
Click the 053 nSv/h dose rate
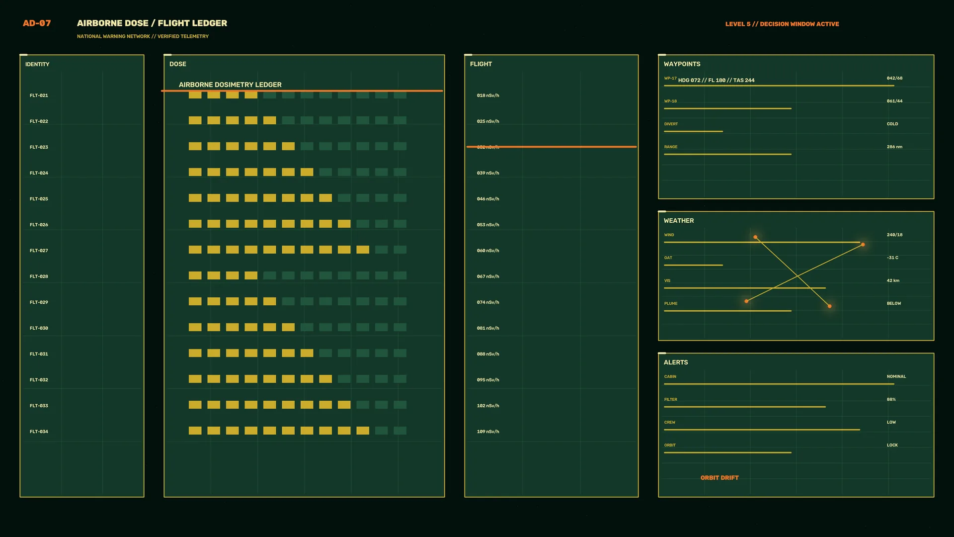(488, 225)
